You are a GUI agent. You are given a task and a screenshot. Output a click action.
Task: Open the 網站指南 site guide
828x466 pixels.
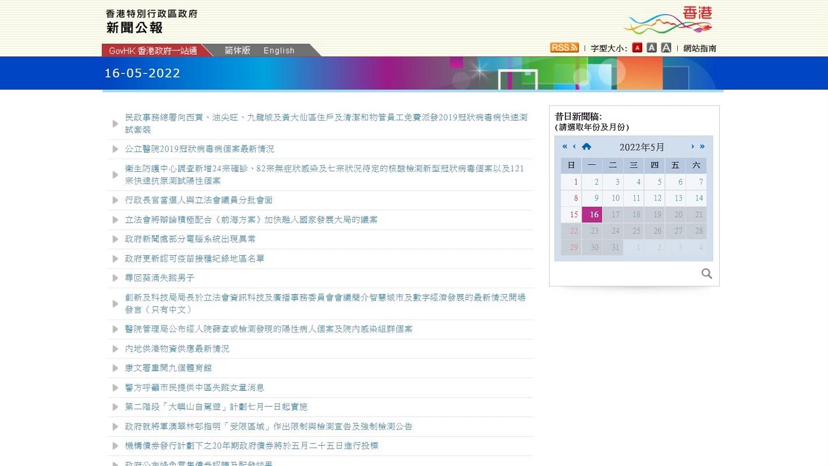click(x=699, y=47)
